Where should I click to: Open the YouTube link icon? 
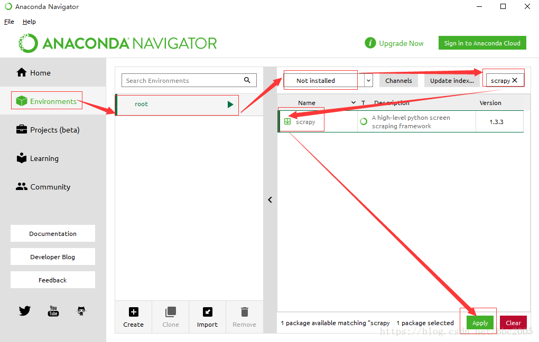pos(53,311)
